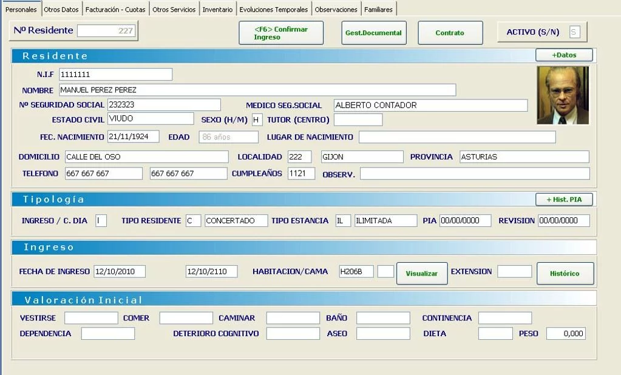Click the Habitacion/Cama field H206B
This screenshot has width=621, height=375.
click(x=356, y=271)
